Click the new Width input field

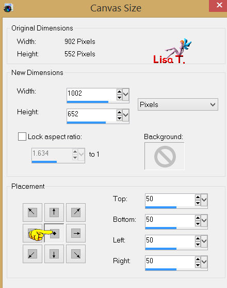(x=92, y=94)
